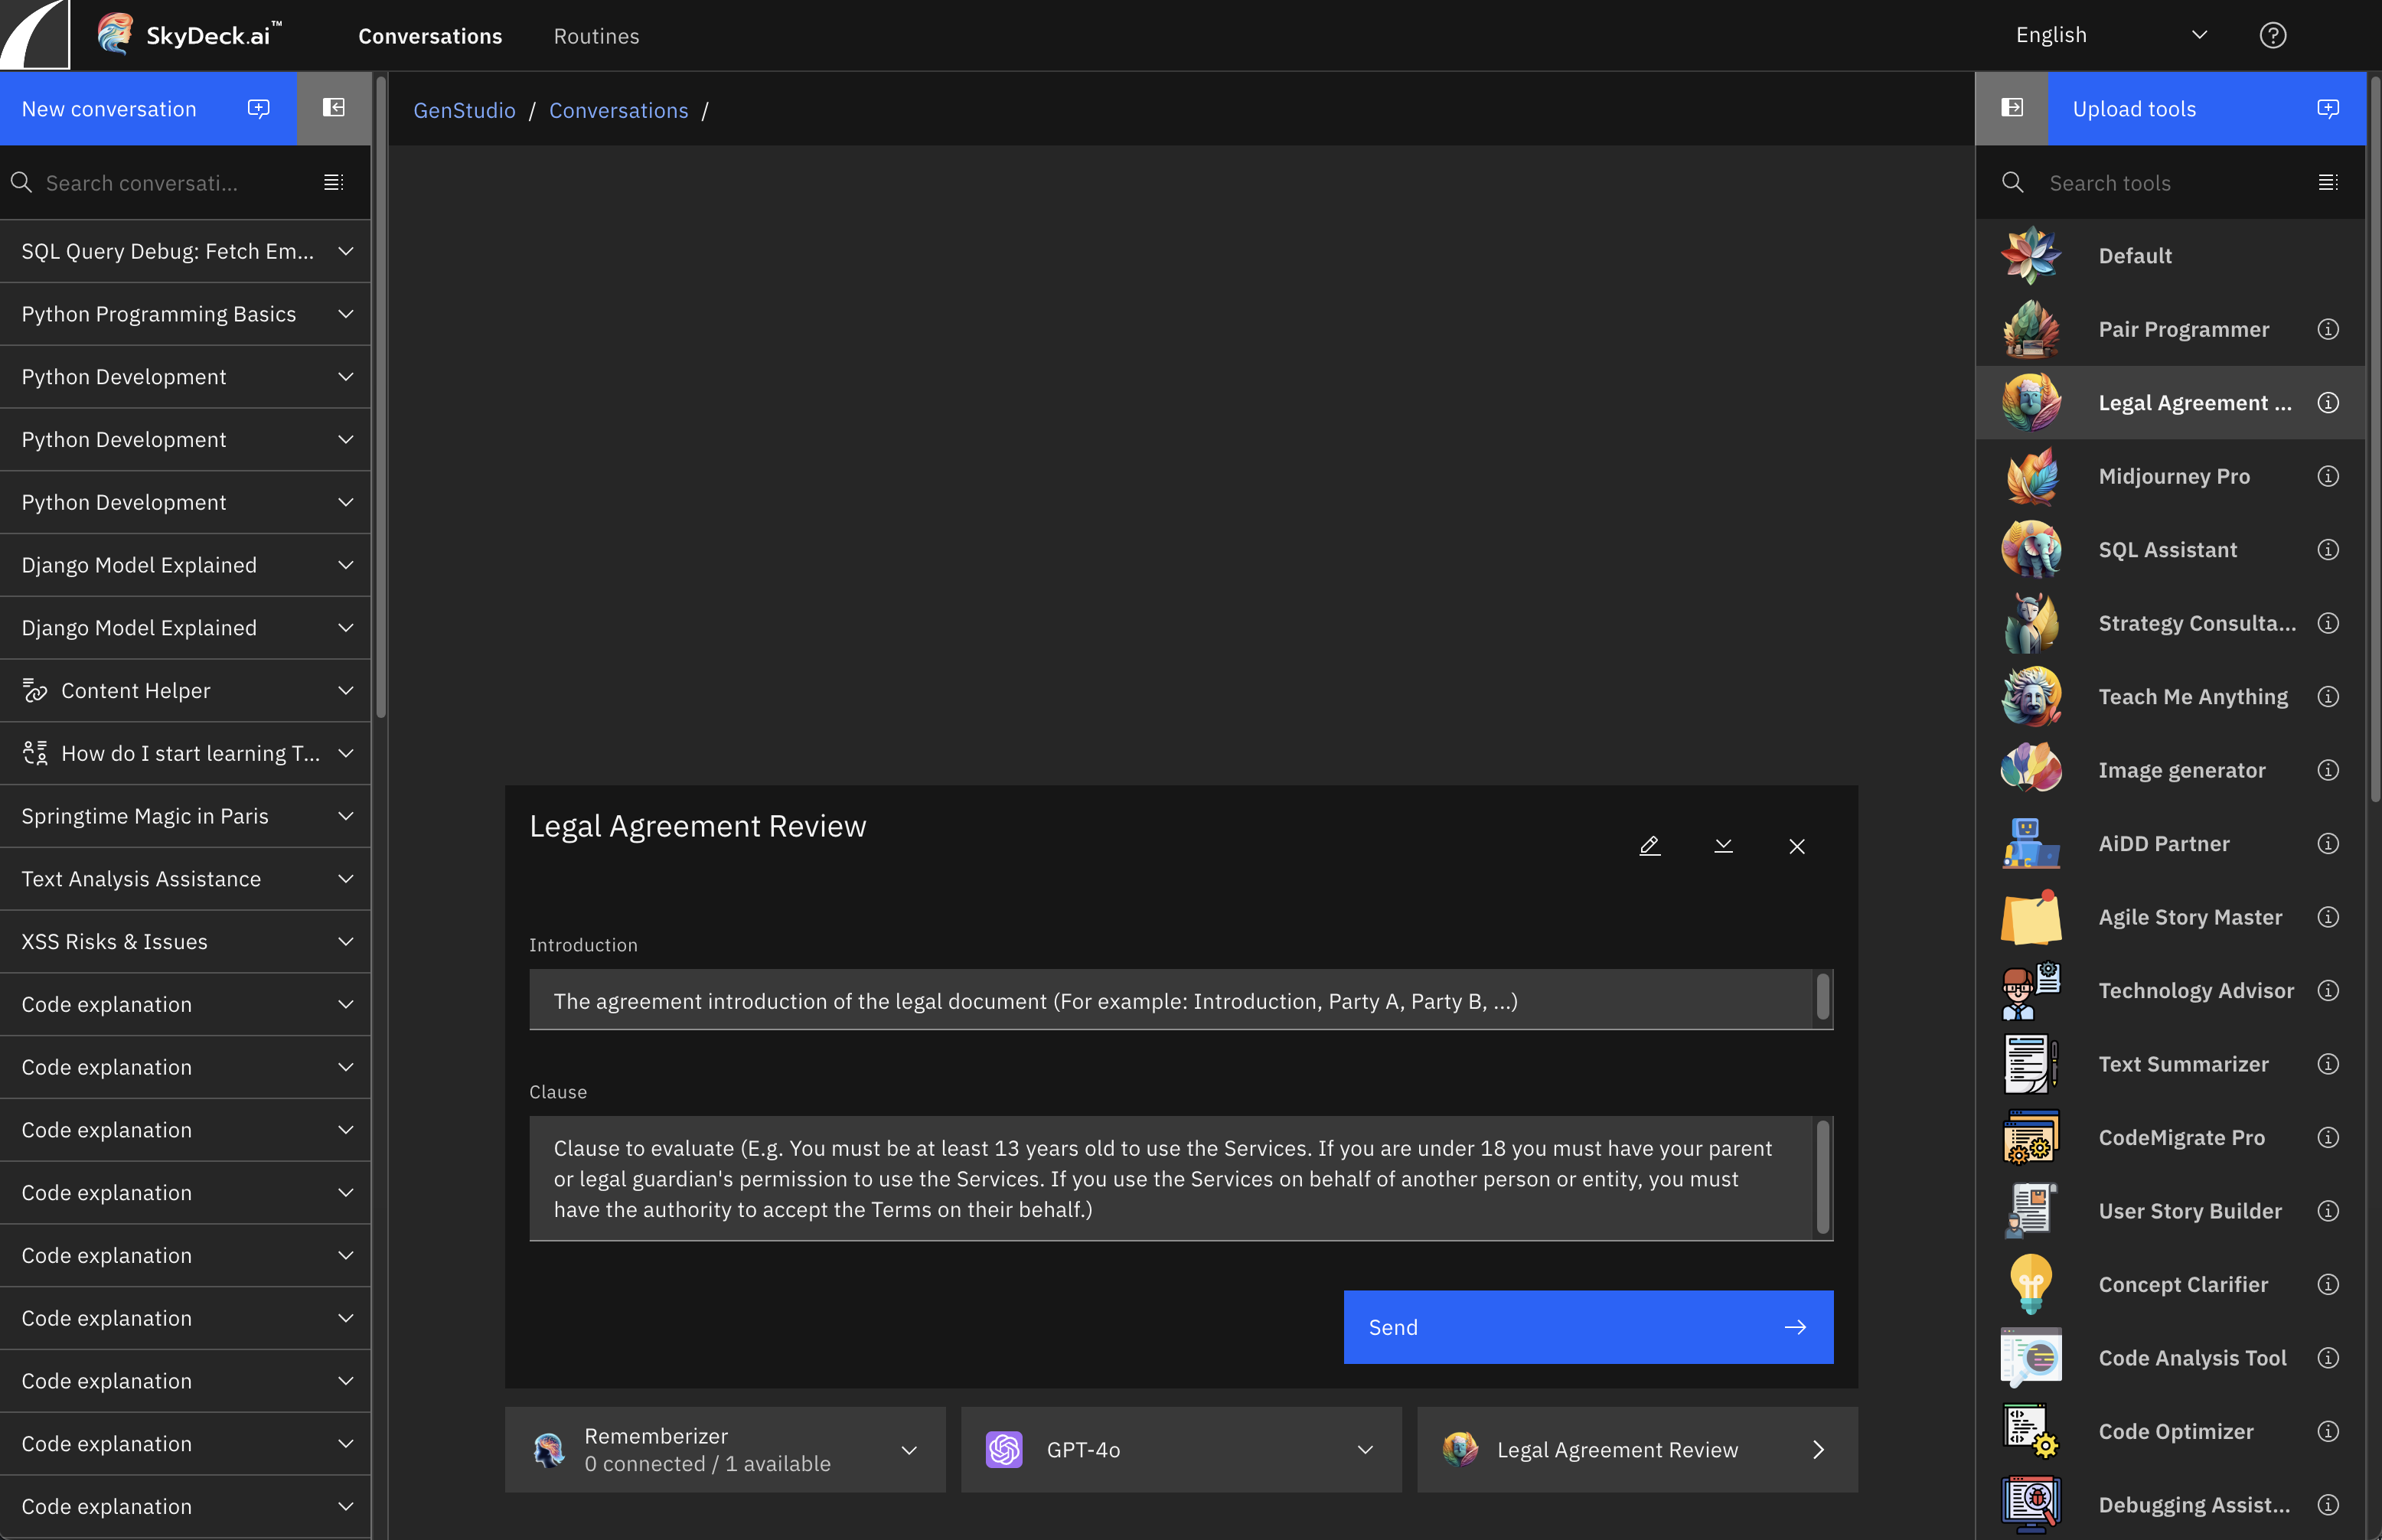This screenshot has width=2382, height=1540.
Task: Open the Image generator tool
Action: point(2182,770)
